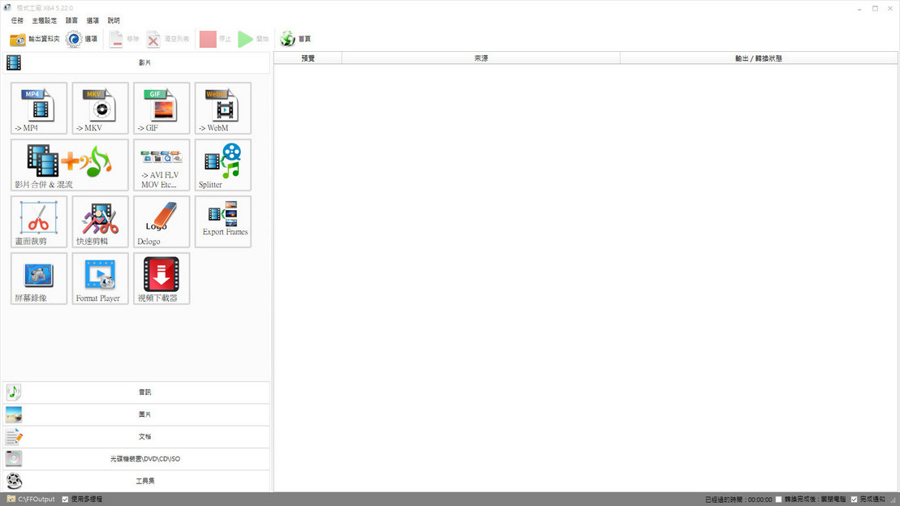This screenshot has height=506, width=900.
Task: Expand the 光碟機裝置\DVD\CD\ISO section
Action: point(136,459)
